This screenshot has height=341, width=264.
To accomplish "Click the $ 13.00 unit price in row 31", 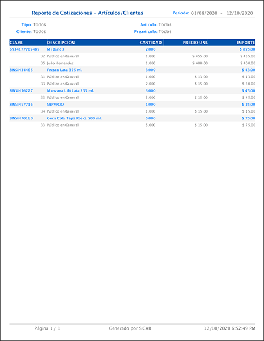I will tap(201, 77).
